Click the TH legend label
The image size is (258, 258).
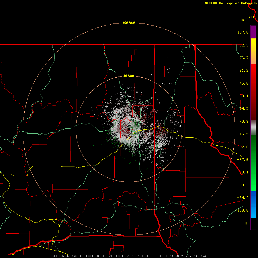(x=246, y=223)
